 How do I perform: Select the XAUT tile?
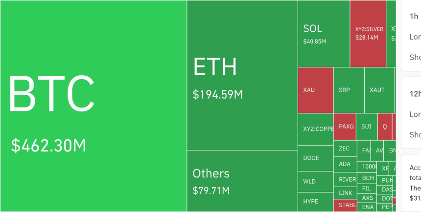click(379, 90)
